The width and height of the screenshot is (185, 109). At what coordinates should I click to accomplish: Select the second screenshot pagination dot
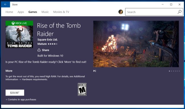(x=171, y=71)
